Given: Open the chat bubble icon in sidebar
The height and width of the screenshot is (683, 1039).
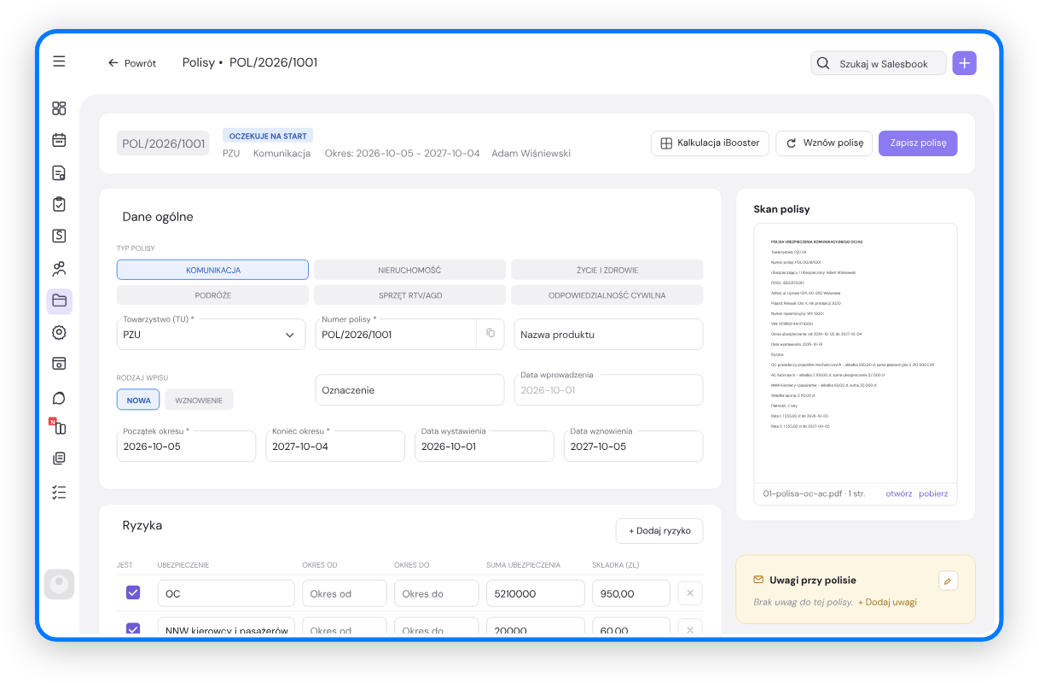Looking at the screenshot, I should 59,398.
